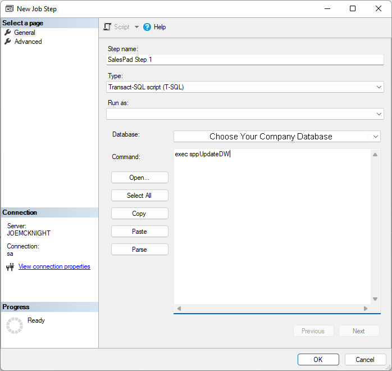The image size is (392, 371).
Task: Click the New Job Step window icon
Action: (10, 9)
